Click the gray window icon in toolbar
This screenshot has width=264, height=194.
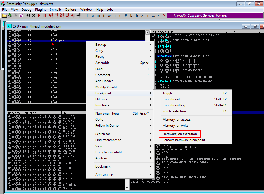pyautogui.click(x=15, y=15)
